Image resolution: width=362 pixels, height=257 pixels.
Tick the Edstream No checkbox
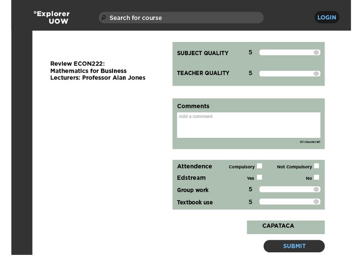click(317, 177)
